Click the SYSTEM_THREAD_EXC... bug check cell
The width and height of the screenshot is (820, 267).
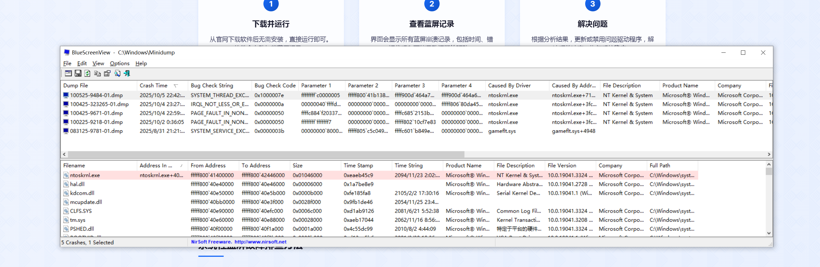[220, 95]
